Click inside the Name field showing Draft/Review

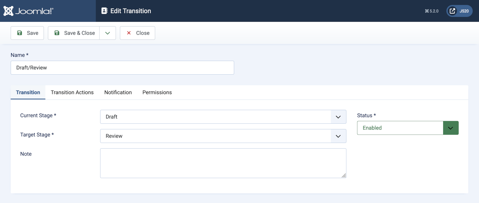click(x=122, y=68)
